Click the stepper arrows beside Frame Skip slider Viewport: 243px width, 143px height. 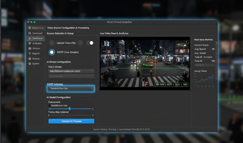pyautogui.click(x=93, y=115)
